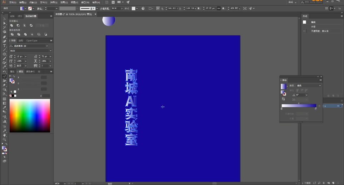Click the gradient slider bar
Viewport: 344px width, 185px height.
[299, 106]
